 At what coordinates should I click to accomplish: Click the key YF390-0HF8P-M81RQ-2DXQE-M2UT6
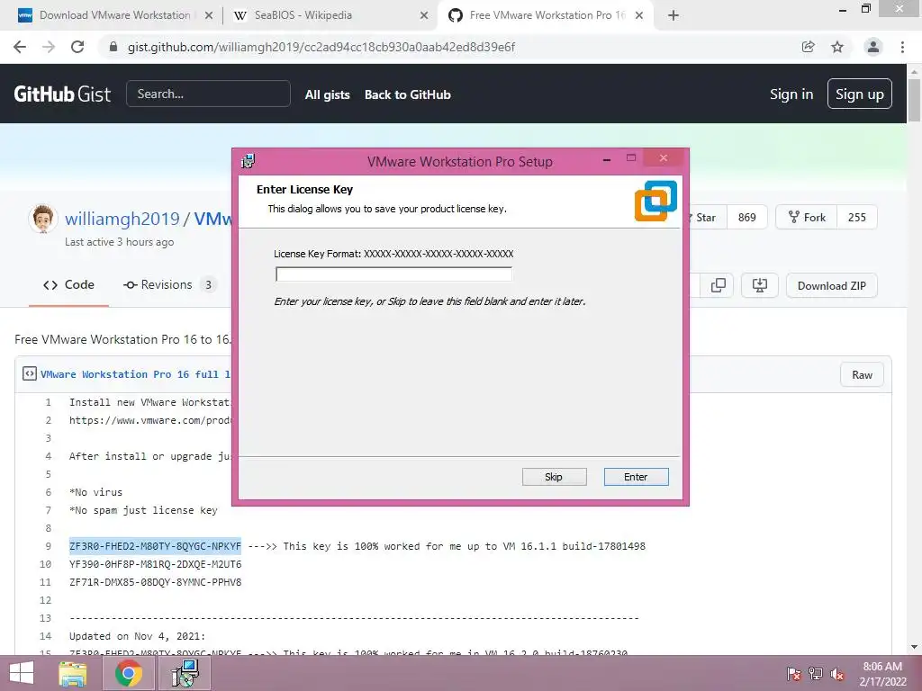click(x=155, y=564)
